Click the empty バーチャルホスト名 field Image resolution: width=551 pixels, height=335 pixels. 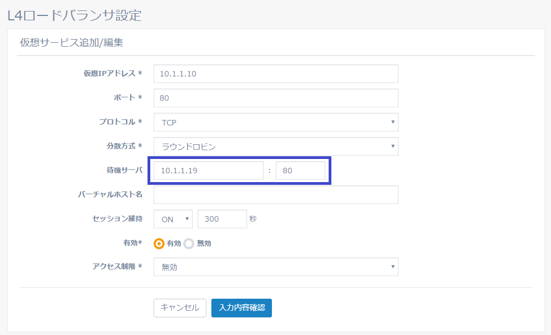275,195
